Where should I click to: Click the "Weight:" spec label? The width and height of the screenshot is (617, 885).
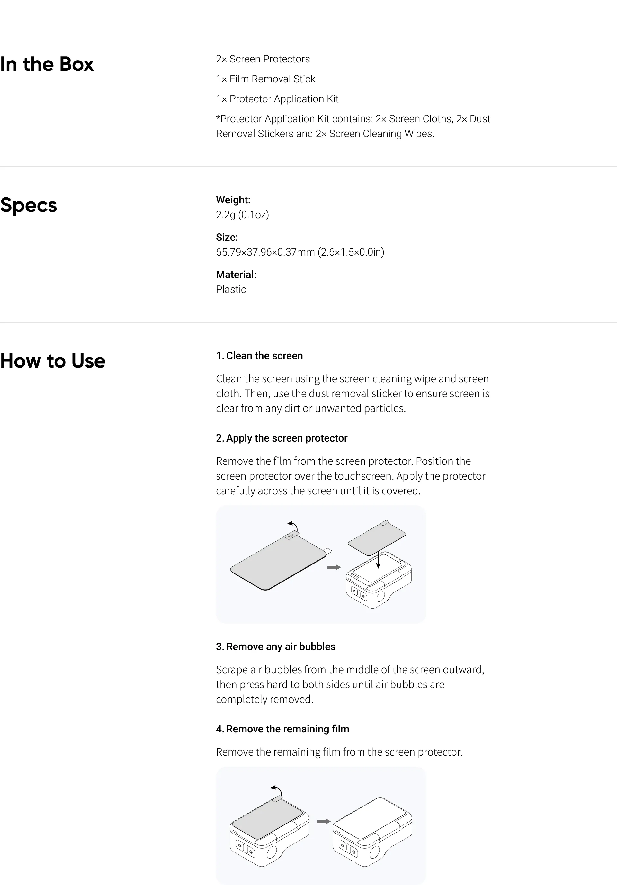coord(233,200)
